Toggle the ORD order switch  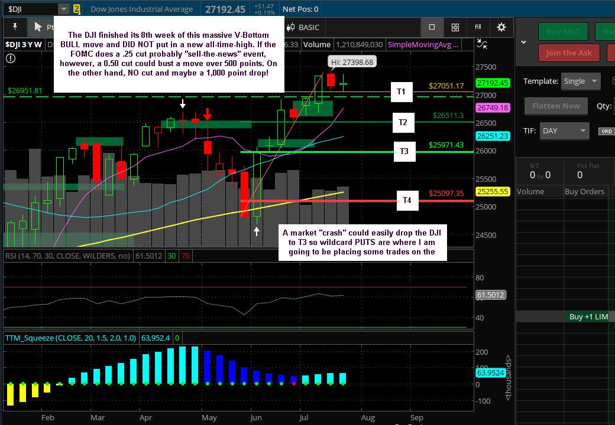coord(606,131)
